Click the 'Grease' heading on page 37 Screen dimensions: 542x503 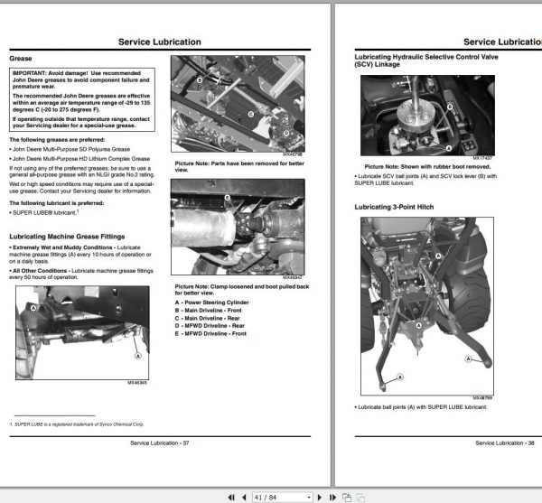(x=21, y=59)
